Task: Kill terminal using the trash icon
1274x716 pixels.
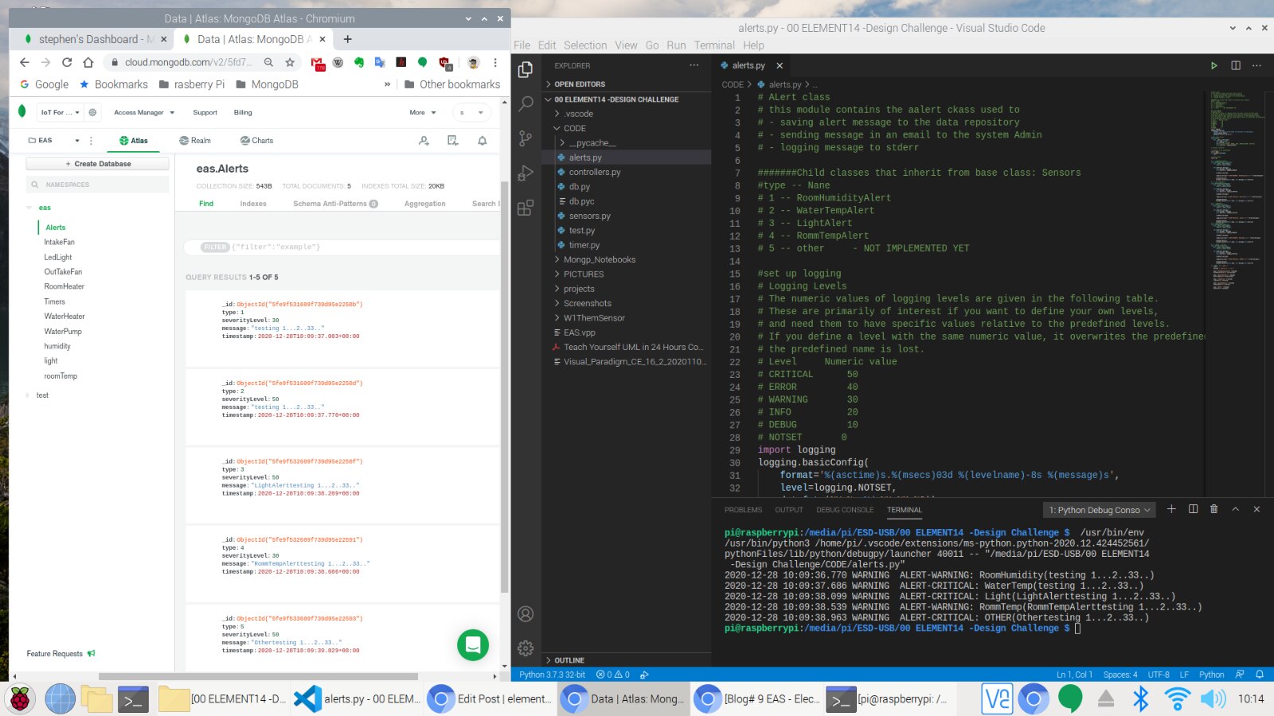Action: click(1213, 509)
